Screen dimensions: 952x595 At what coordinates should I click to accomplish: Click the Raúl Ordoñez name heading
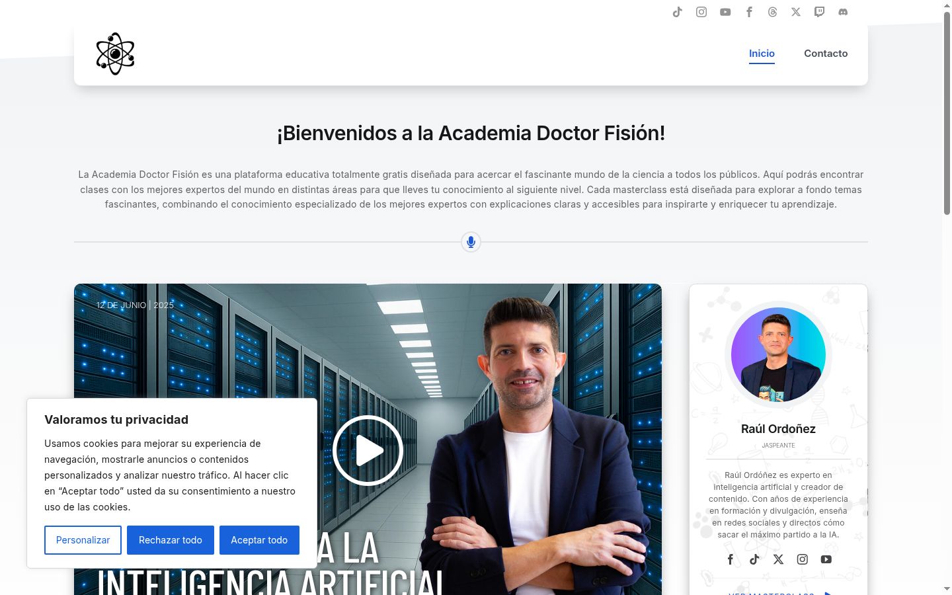coord(778,429)
